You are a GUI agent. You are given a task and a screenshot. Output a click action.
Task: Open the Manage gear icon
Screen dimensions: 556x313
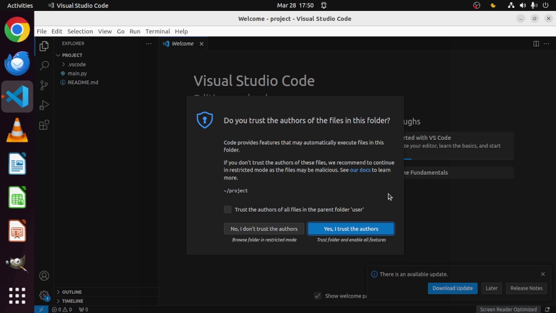(44, 296)
